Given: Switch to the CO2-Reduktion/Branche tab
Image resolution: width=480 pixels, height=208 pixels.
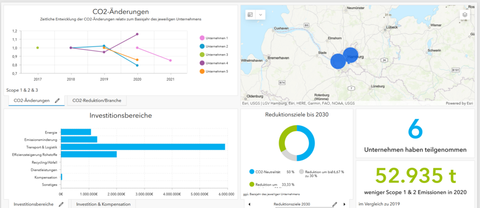Looking at the screenshot, I should [x=97, y=100].
